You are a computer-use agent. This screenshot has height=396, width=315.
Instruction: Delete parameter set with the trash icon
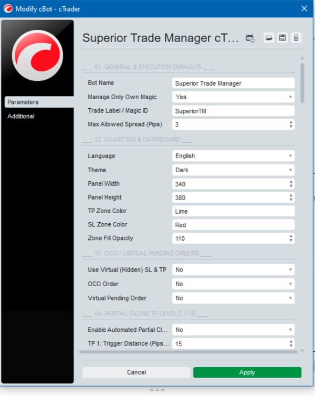tap(296, 38)
